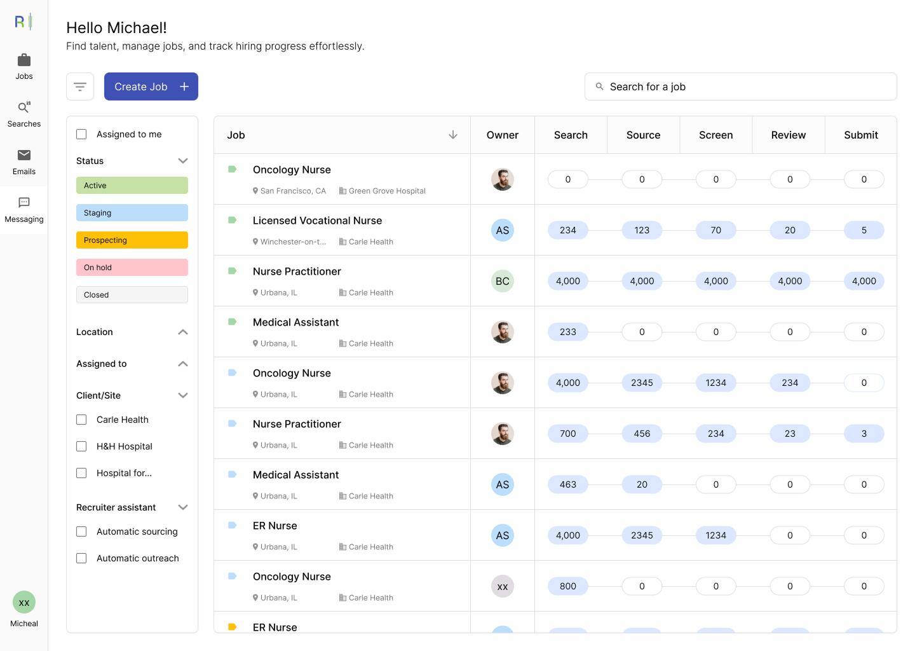The height and width of the screenshot is (651, 915).
Task: Select the yellow Prospecting status swatch
Action: pos(132,240)
